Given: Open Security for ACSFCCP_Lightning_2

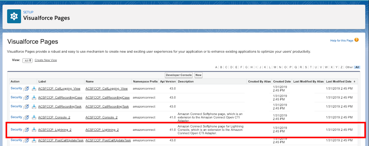Looking at the screenshot, I should click(16, 129).
